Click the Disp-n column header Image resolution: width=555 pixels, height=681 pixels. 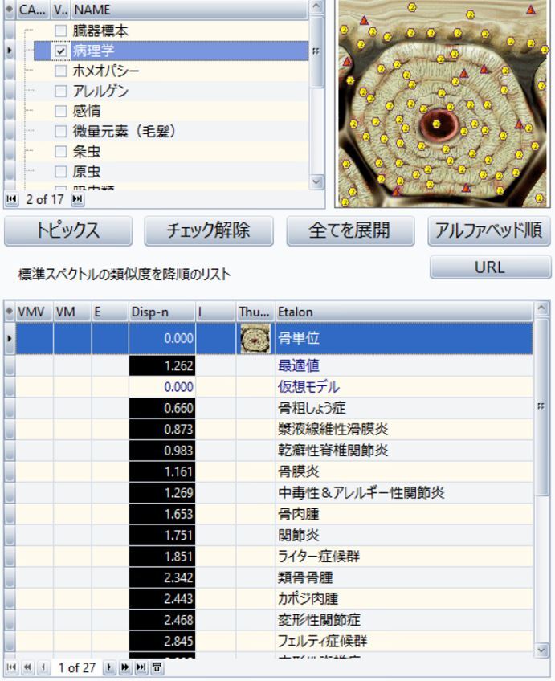click(x=161, y=311)
